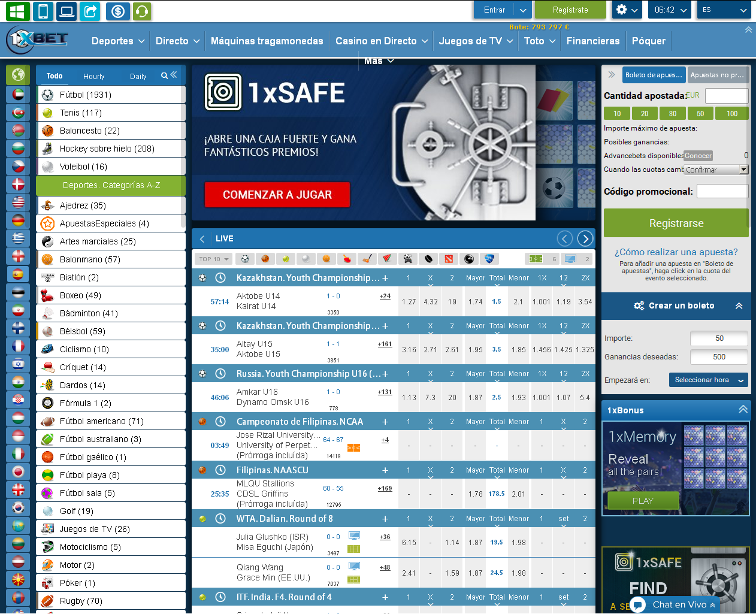Open Tenis (117) sport category
756x614 pixels.
click(x=110, y=113)
